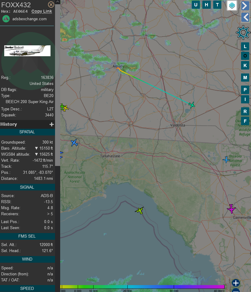Select the green aircraft over the Gulf

tap(140, 210)
